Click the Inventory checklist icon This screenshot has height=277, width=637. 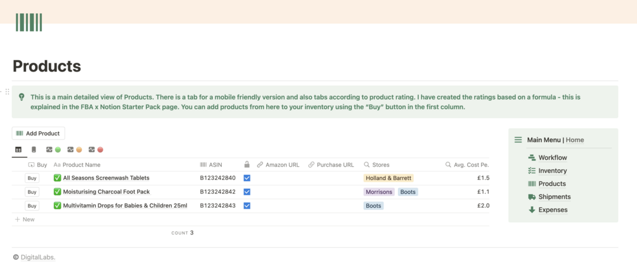(532, 171)
